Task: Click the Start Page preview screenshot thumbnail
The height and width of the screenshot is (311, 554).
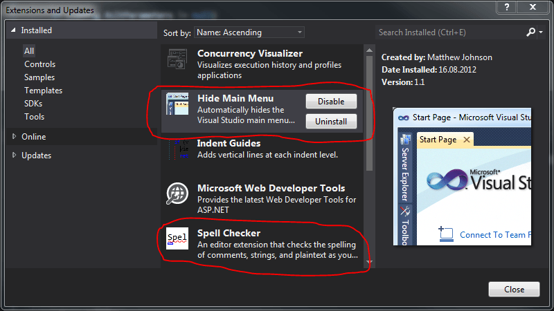Action: tap(462, 177)
